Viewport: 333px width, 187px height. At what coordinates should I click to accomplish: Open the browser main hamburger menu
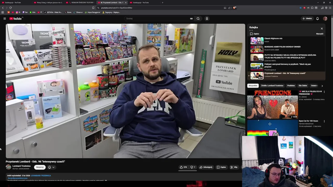point(330,8)
